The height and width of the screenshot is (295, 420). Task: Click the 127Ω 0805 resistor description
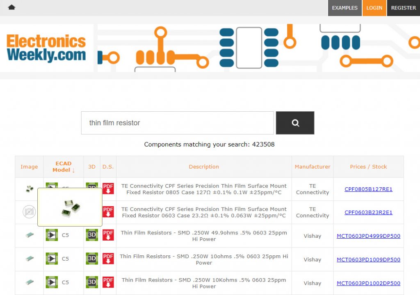(x=204, y=189)
